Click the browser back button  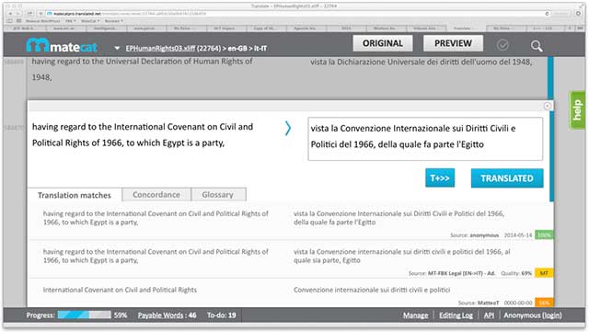click(11, 14)
